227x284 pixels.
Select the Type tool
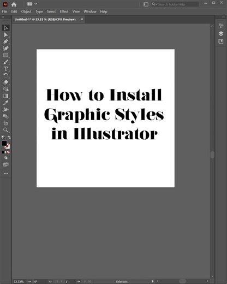(x=5, y=69)
